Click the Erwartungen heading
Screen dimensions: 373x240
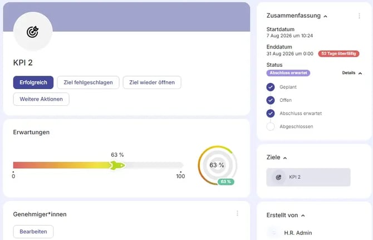point(31,132)
